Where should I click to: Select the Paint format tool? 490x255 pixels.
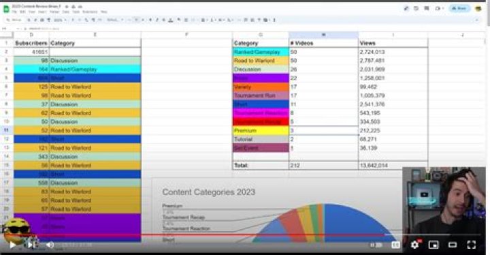[48, 20]
